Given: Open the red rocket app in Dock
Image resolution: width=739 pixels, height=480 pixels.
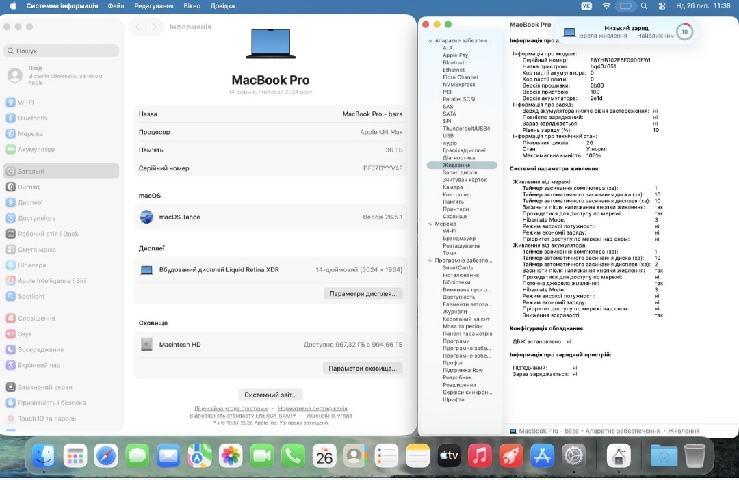Looking at the screenshot, I should [511, 455].
